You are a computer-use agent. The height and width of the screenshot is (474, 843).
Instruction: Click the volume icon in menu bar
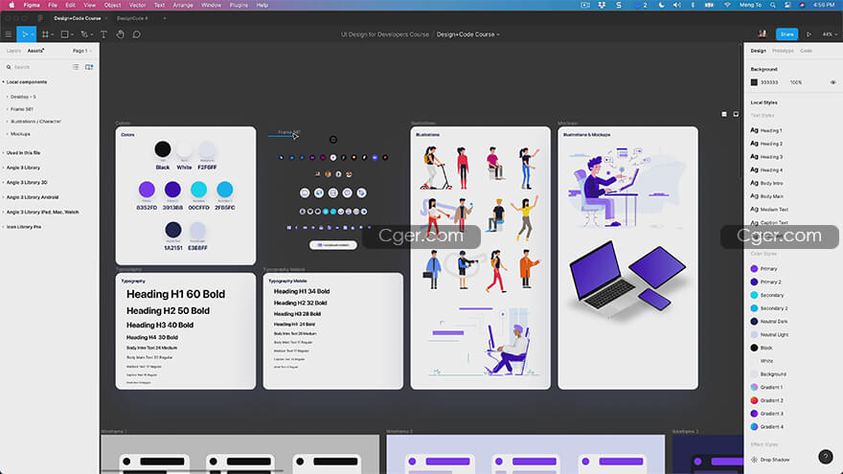pyautogui.click(x=677, y=5)
